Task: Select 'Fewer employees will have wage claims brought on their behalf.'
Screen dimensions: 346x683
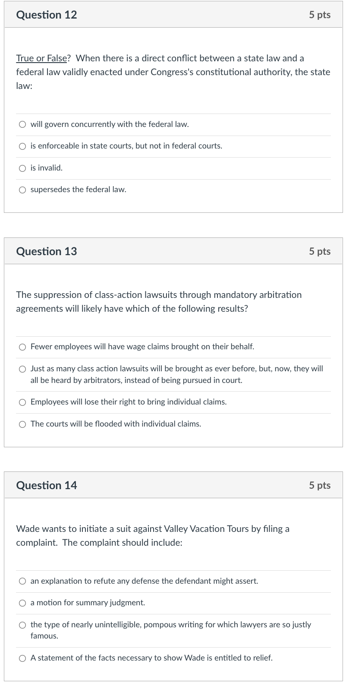Action: click(x=22, y=346)
